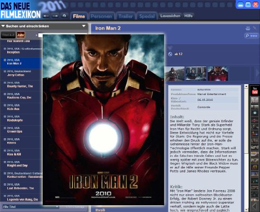260x212 pixels.
Task: Click the print icon in the film header
Action: pos(248,28)
